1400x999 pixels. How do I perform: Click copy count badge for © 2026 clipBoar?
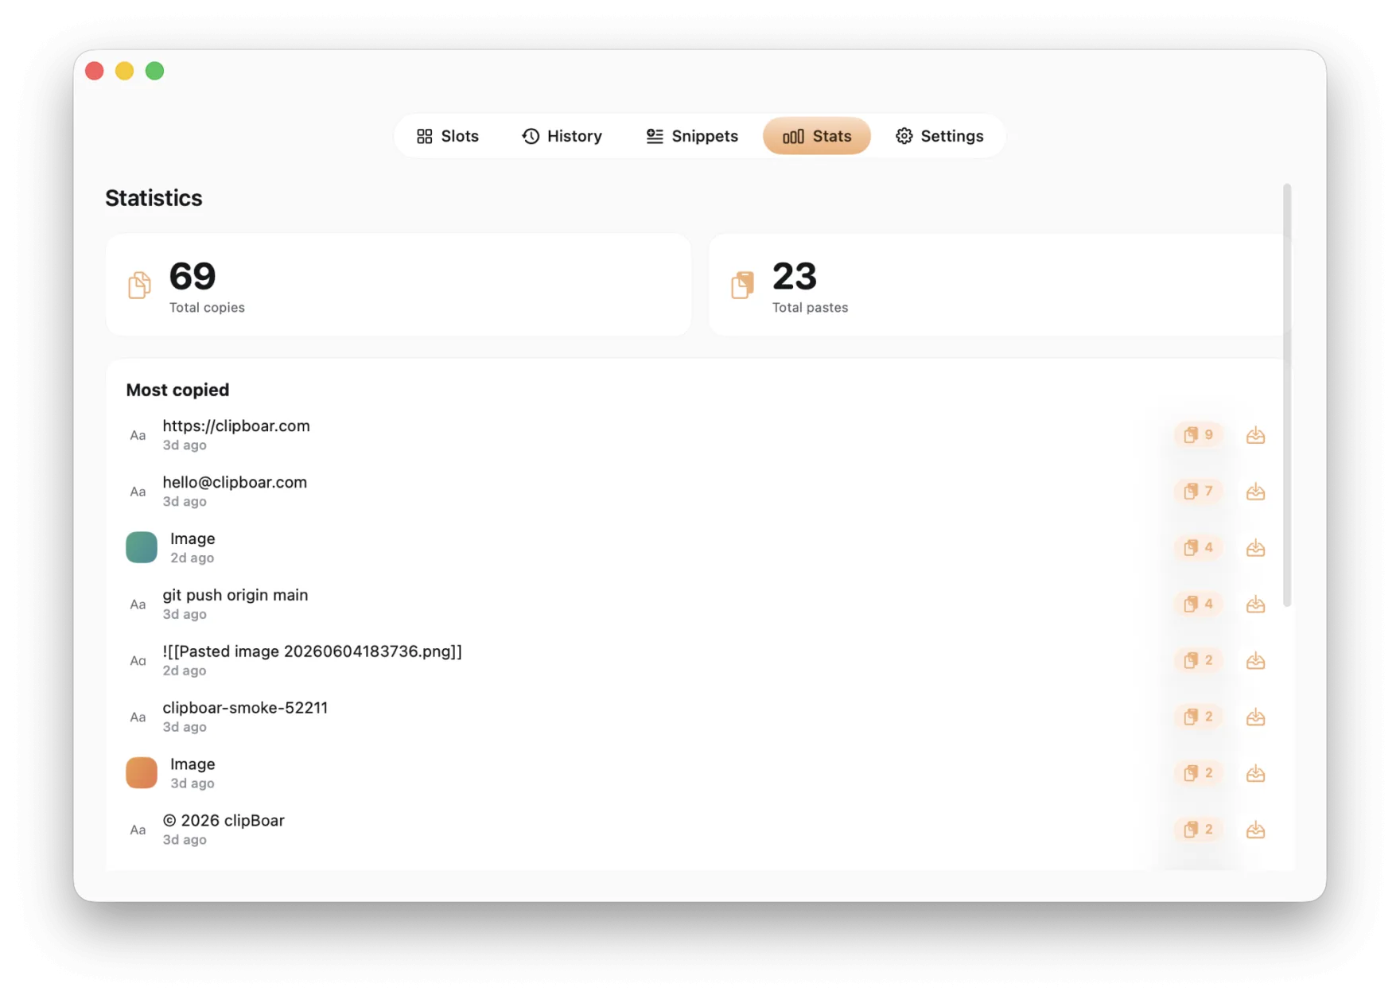1198,830
